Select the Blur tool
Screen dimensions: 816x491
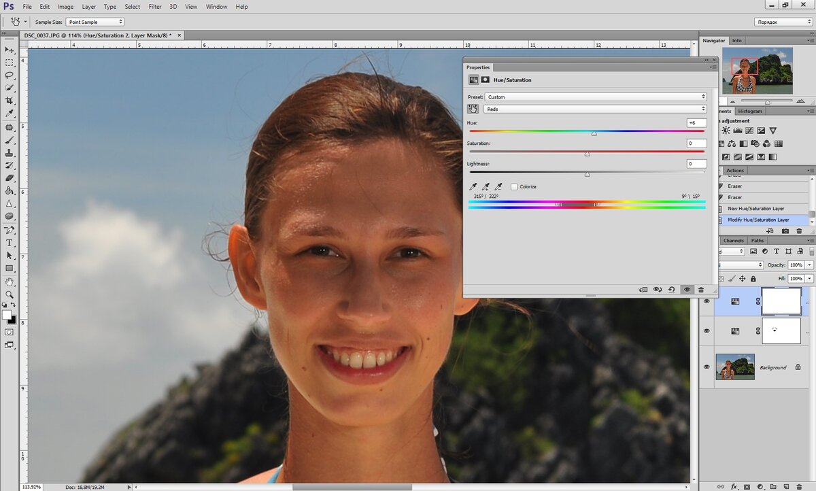[x=10, y=203]
